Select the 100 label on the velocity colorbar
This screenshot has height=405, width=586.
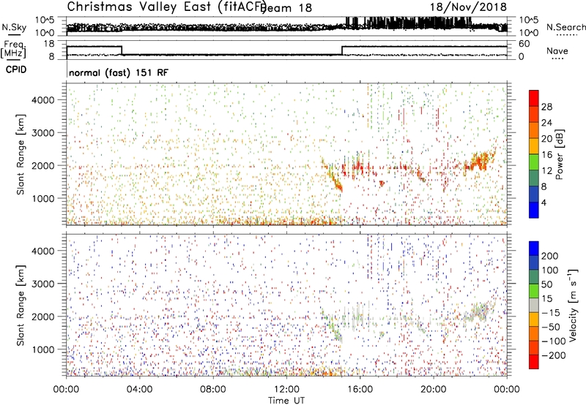(x=550, y=270)
